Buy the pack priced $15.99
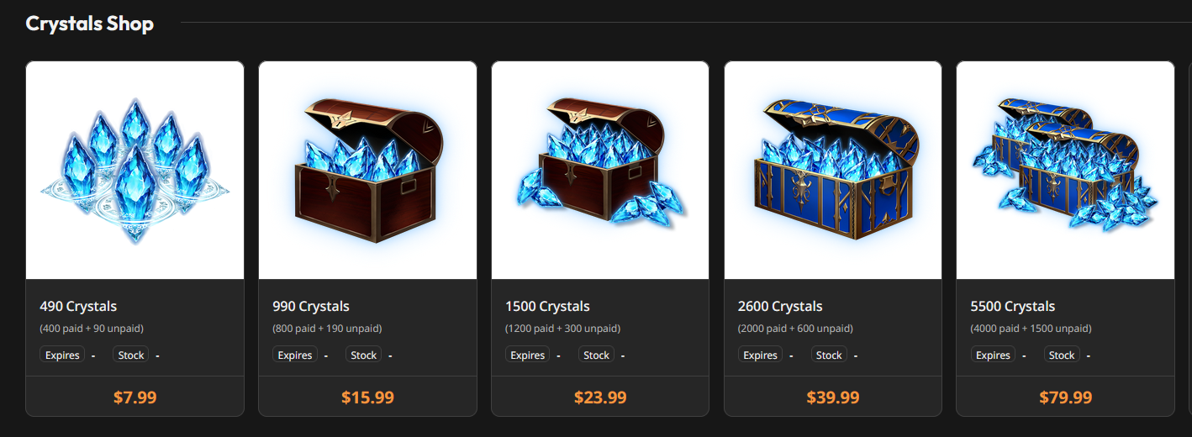 (x=367, y=397)
